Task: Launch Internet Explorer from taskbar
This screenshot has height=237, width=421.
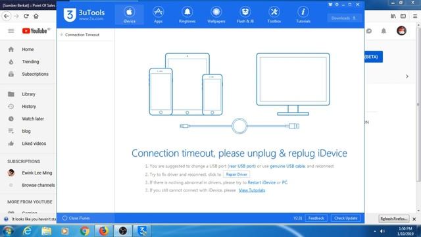Action: coord(27,231)
